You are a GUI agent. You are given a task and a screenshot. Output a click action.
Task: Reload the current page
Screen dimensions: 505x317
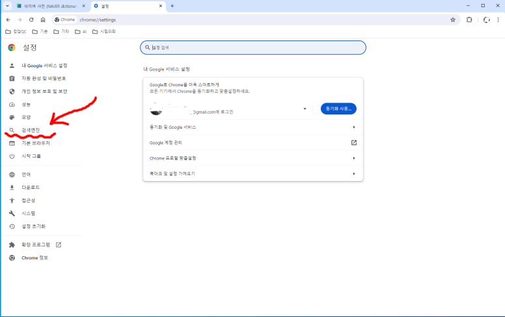31,20
